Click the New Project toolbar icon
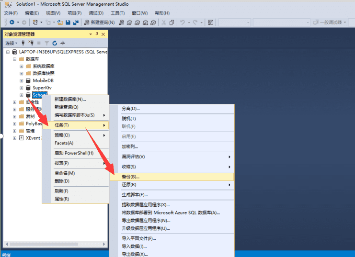The image size is (355, 257). (35, 22)
